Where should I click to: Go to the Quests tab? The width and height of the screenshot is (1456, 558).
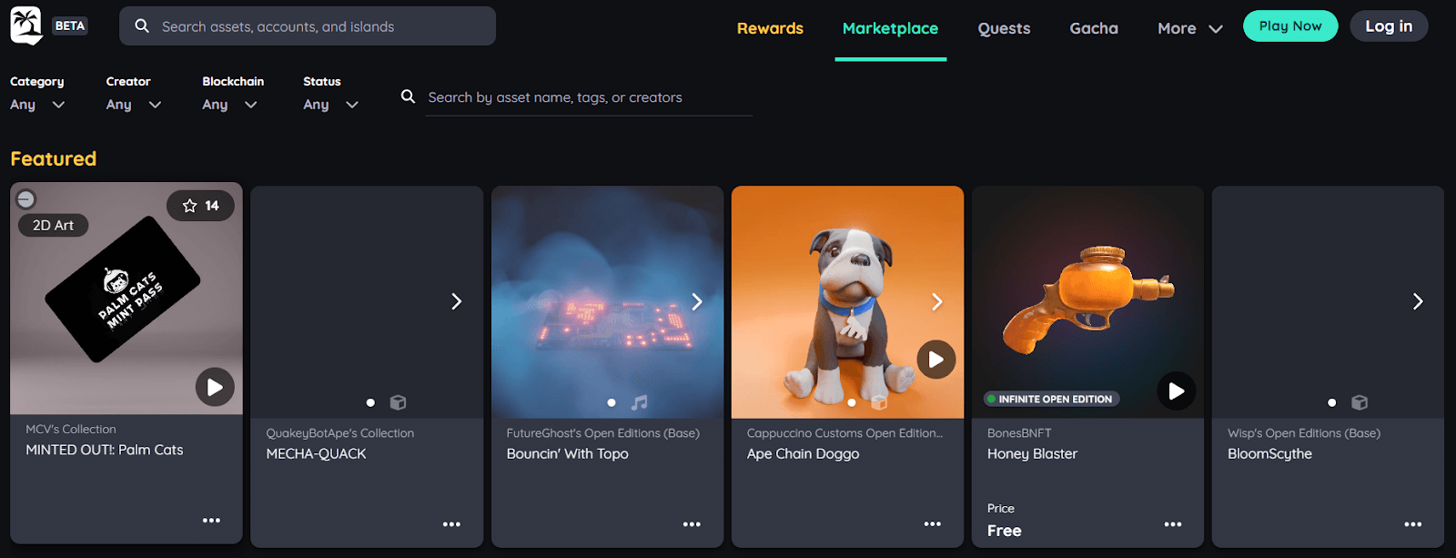[1004, 28]
